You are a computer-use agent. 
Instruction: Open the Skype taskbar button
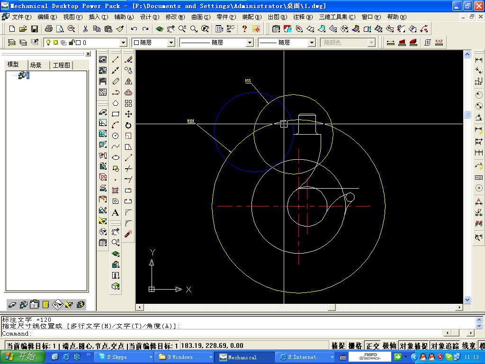pos(123,357)
